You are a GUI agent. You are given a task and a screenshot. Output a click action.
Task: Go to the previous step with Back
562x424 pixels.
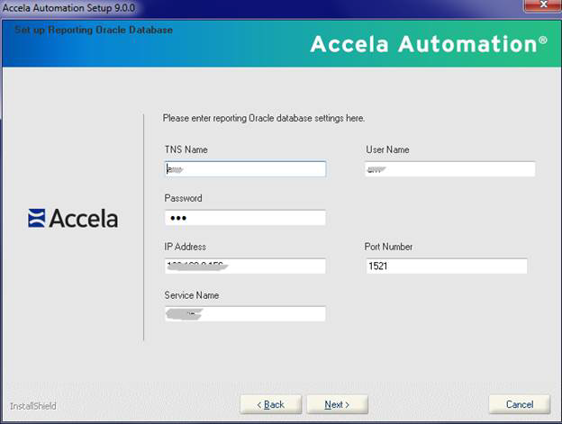tap(271, 404)
